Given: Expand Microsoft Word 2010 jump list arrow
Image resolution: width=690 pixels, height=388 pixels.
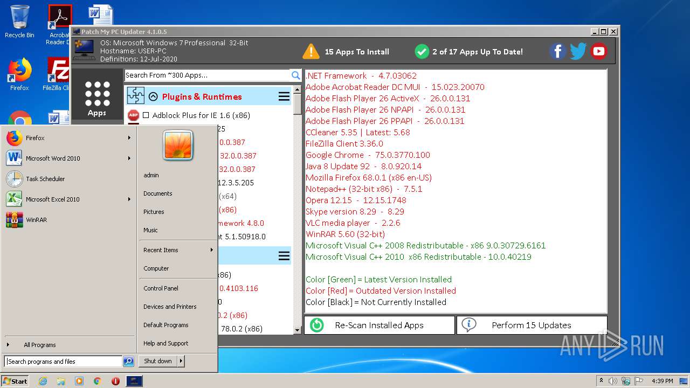Looking at the screenshot, I should tap(129, 158).
